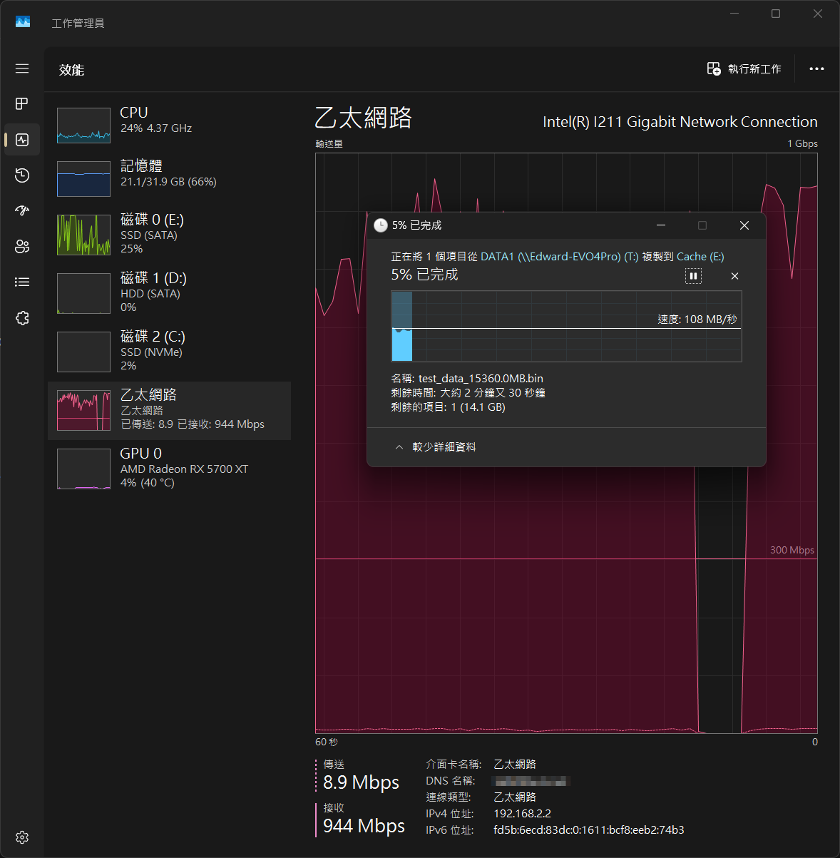Click the 60 秒 time axis label
The image size is (840, 858).
327,742
